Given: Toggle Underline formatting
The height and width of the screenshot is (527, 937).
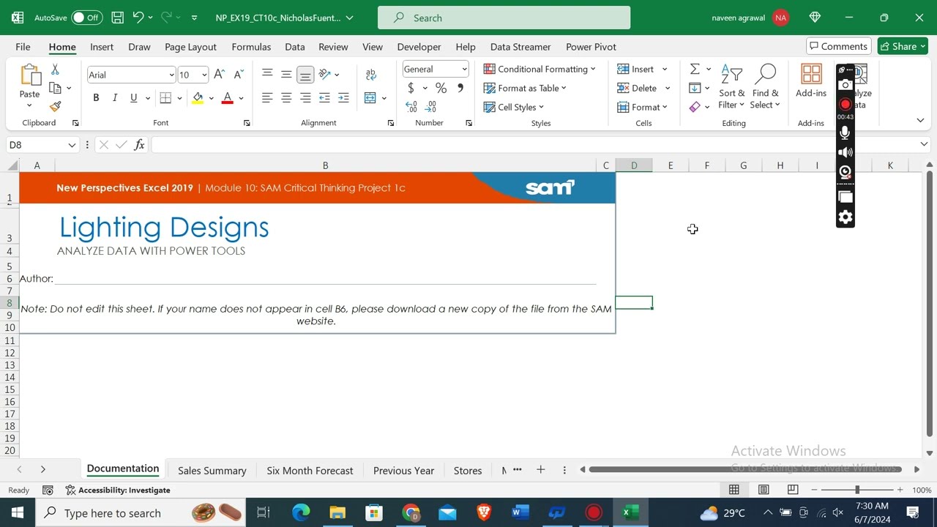Looking at the screenshot, I should point(133,97).
